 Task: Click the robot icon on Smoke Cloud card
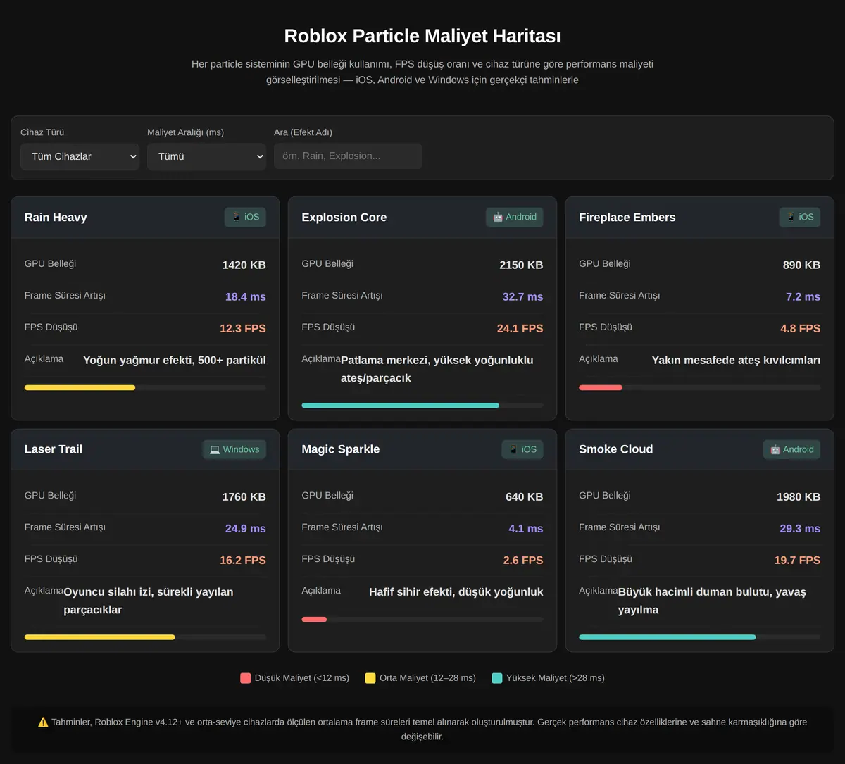(775, 449)
